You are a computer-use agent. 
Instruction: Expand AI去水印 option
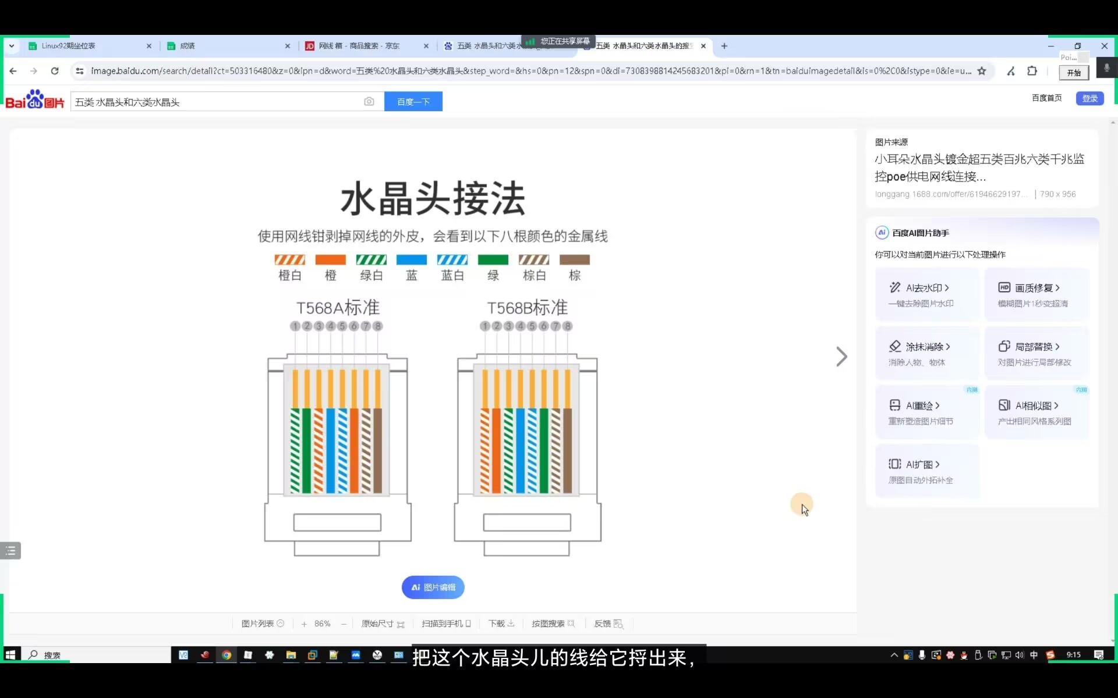click(x=927, y=288)
